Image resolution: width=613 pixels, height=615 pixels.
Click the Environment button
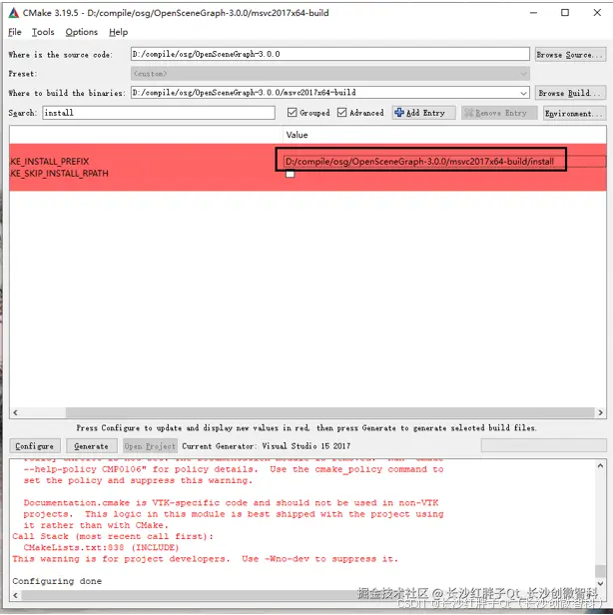pyautogui.click(x=575, y=114)
